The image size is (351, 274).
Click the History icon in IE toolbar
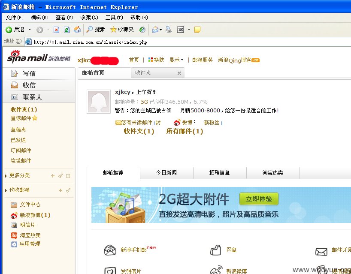142,30
